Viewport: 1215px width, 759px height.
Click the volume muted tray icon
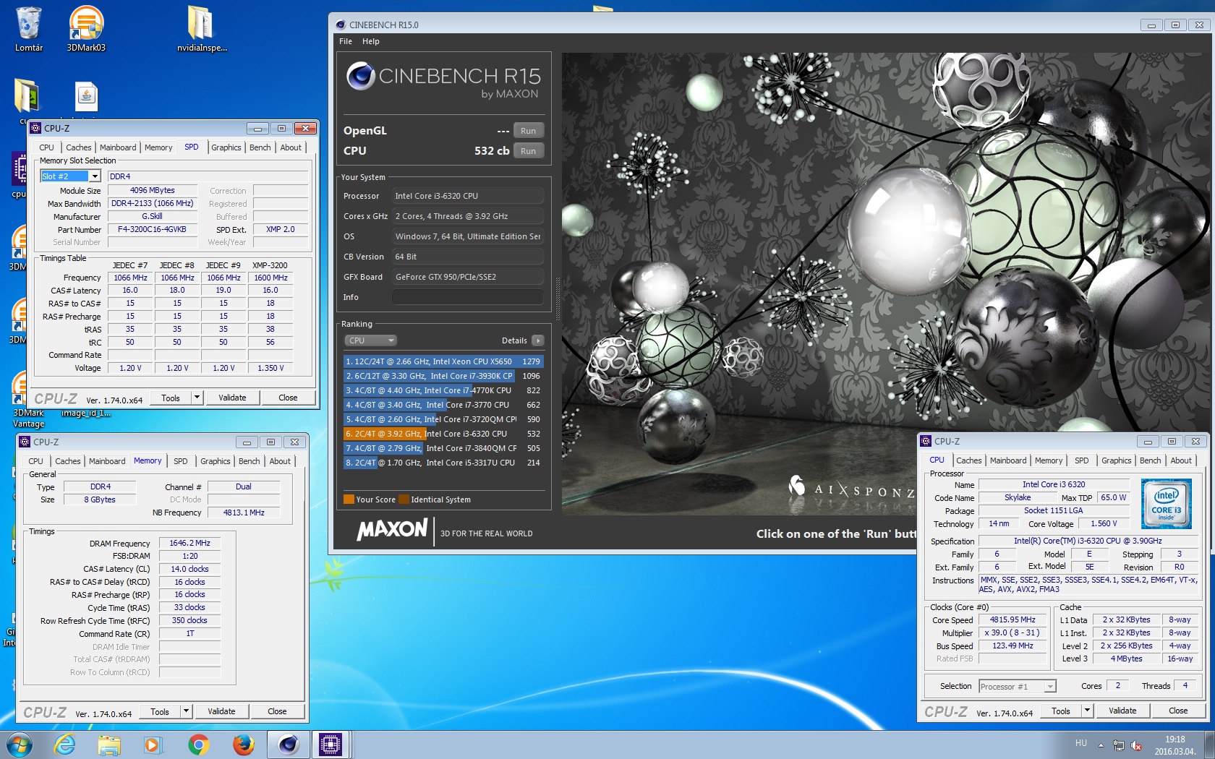(1136, 745)
